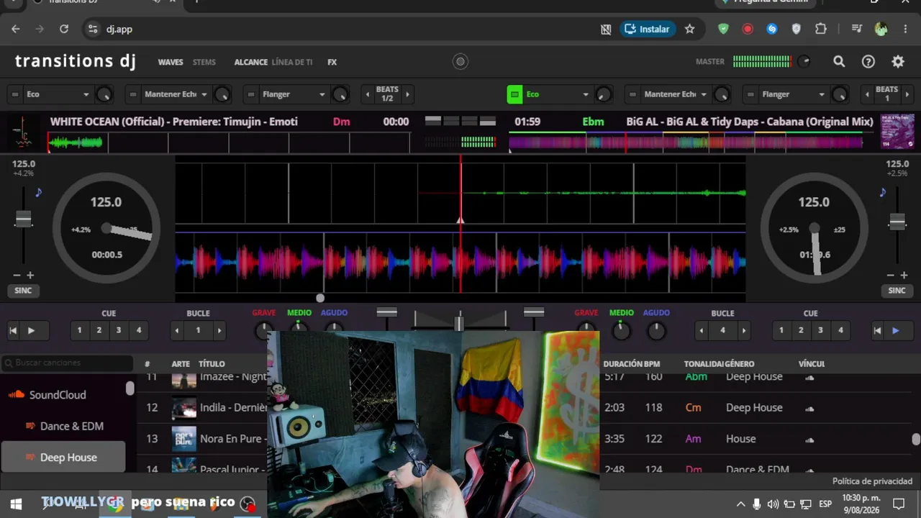Select the ALCANCE tab

[x=251, y=63]
